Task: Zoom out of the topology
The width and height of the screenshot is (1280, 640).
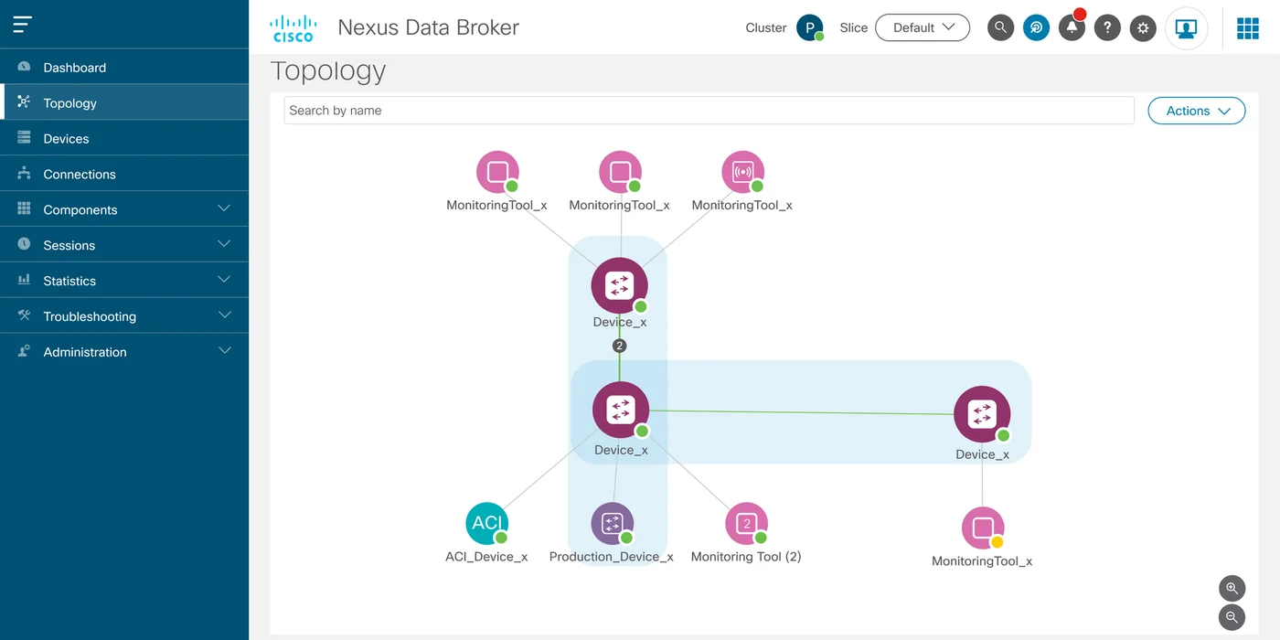Action: pyautogui.click(x=1232, y=617)
